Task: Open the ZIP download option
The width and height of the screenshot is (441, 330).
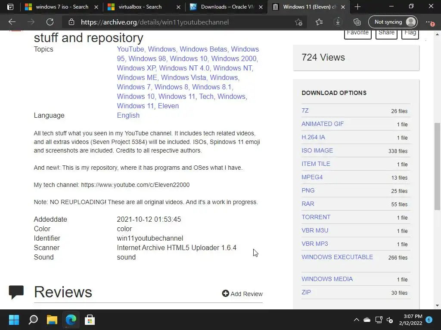Action: [306, 292]
